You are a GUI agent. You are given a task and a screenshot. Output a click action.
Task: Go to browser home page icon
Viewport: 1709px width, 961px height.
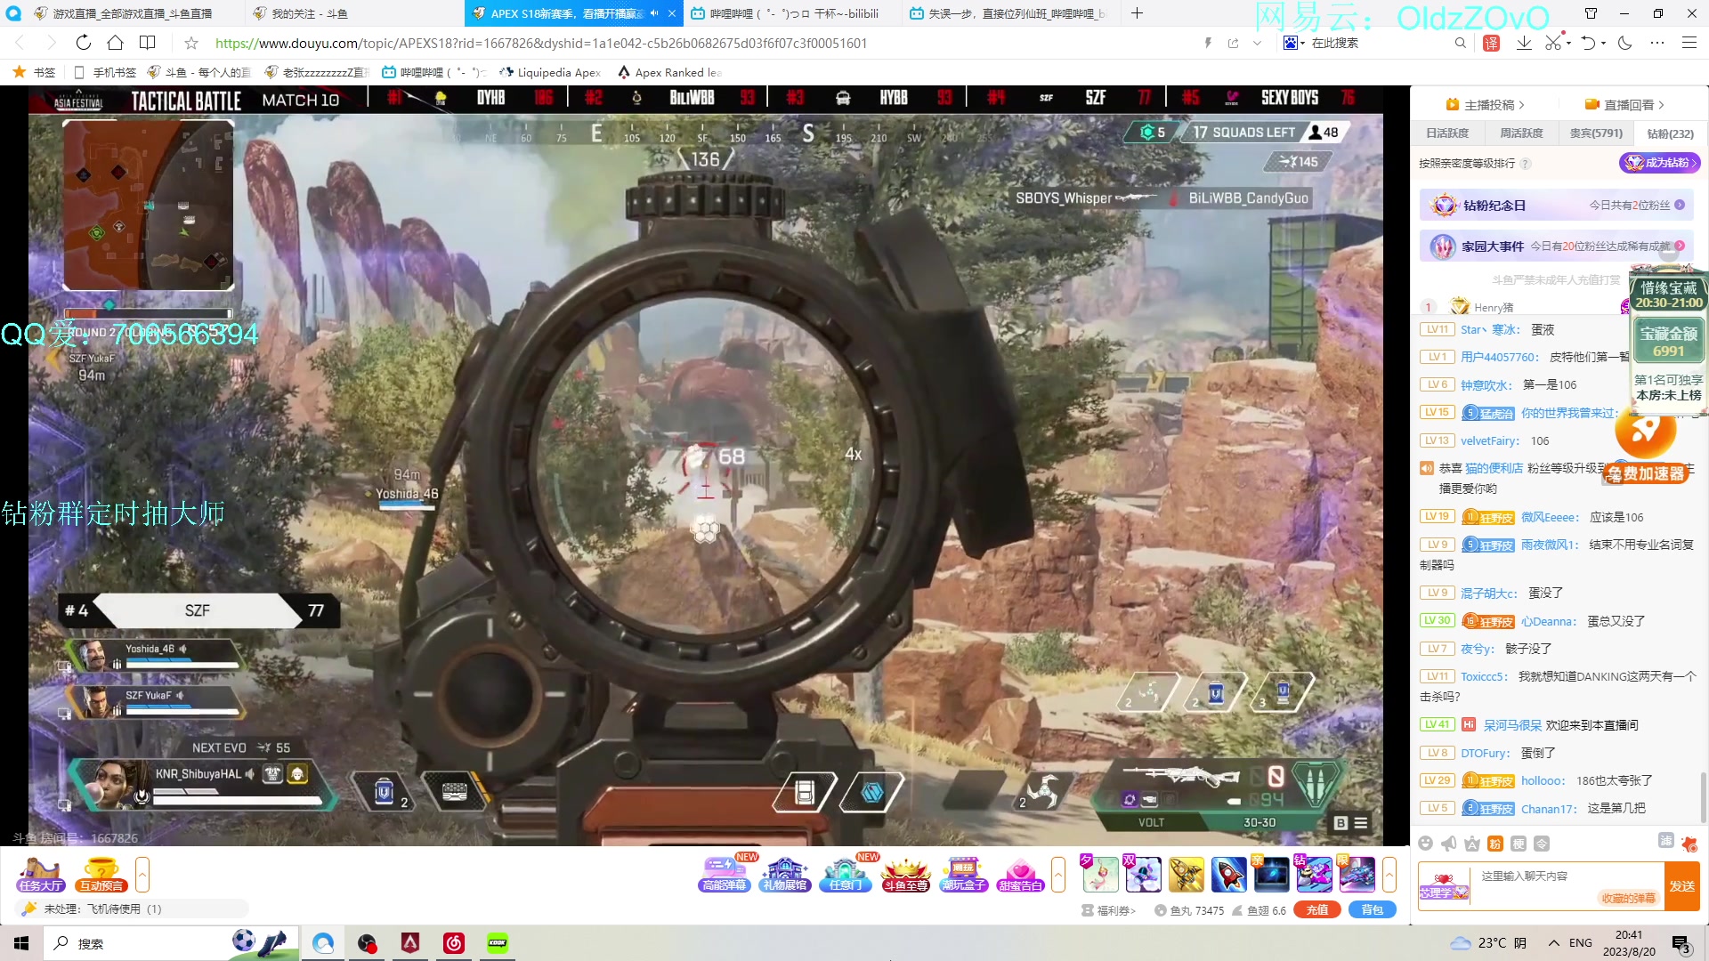(115, 43)
